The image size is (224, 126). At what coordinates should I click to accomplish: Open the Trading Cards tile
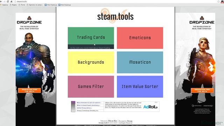(x=91, y=38)
